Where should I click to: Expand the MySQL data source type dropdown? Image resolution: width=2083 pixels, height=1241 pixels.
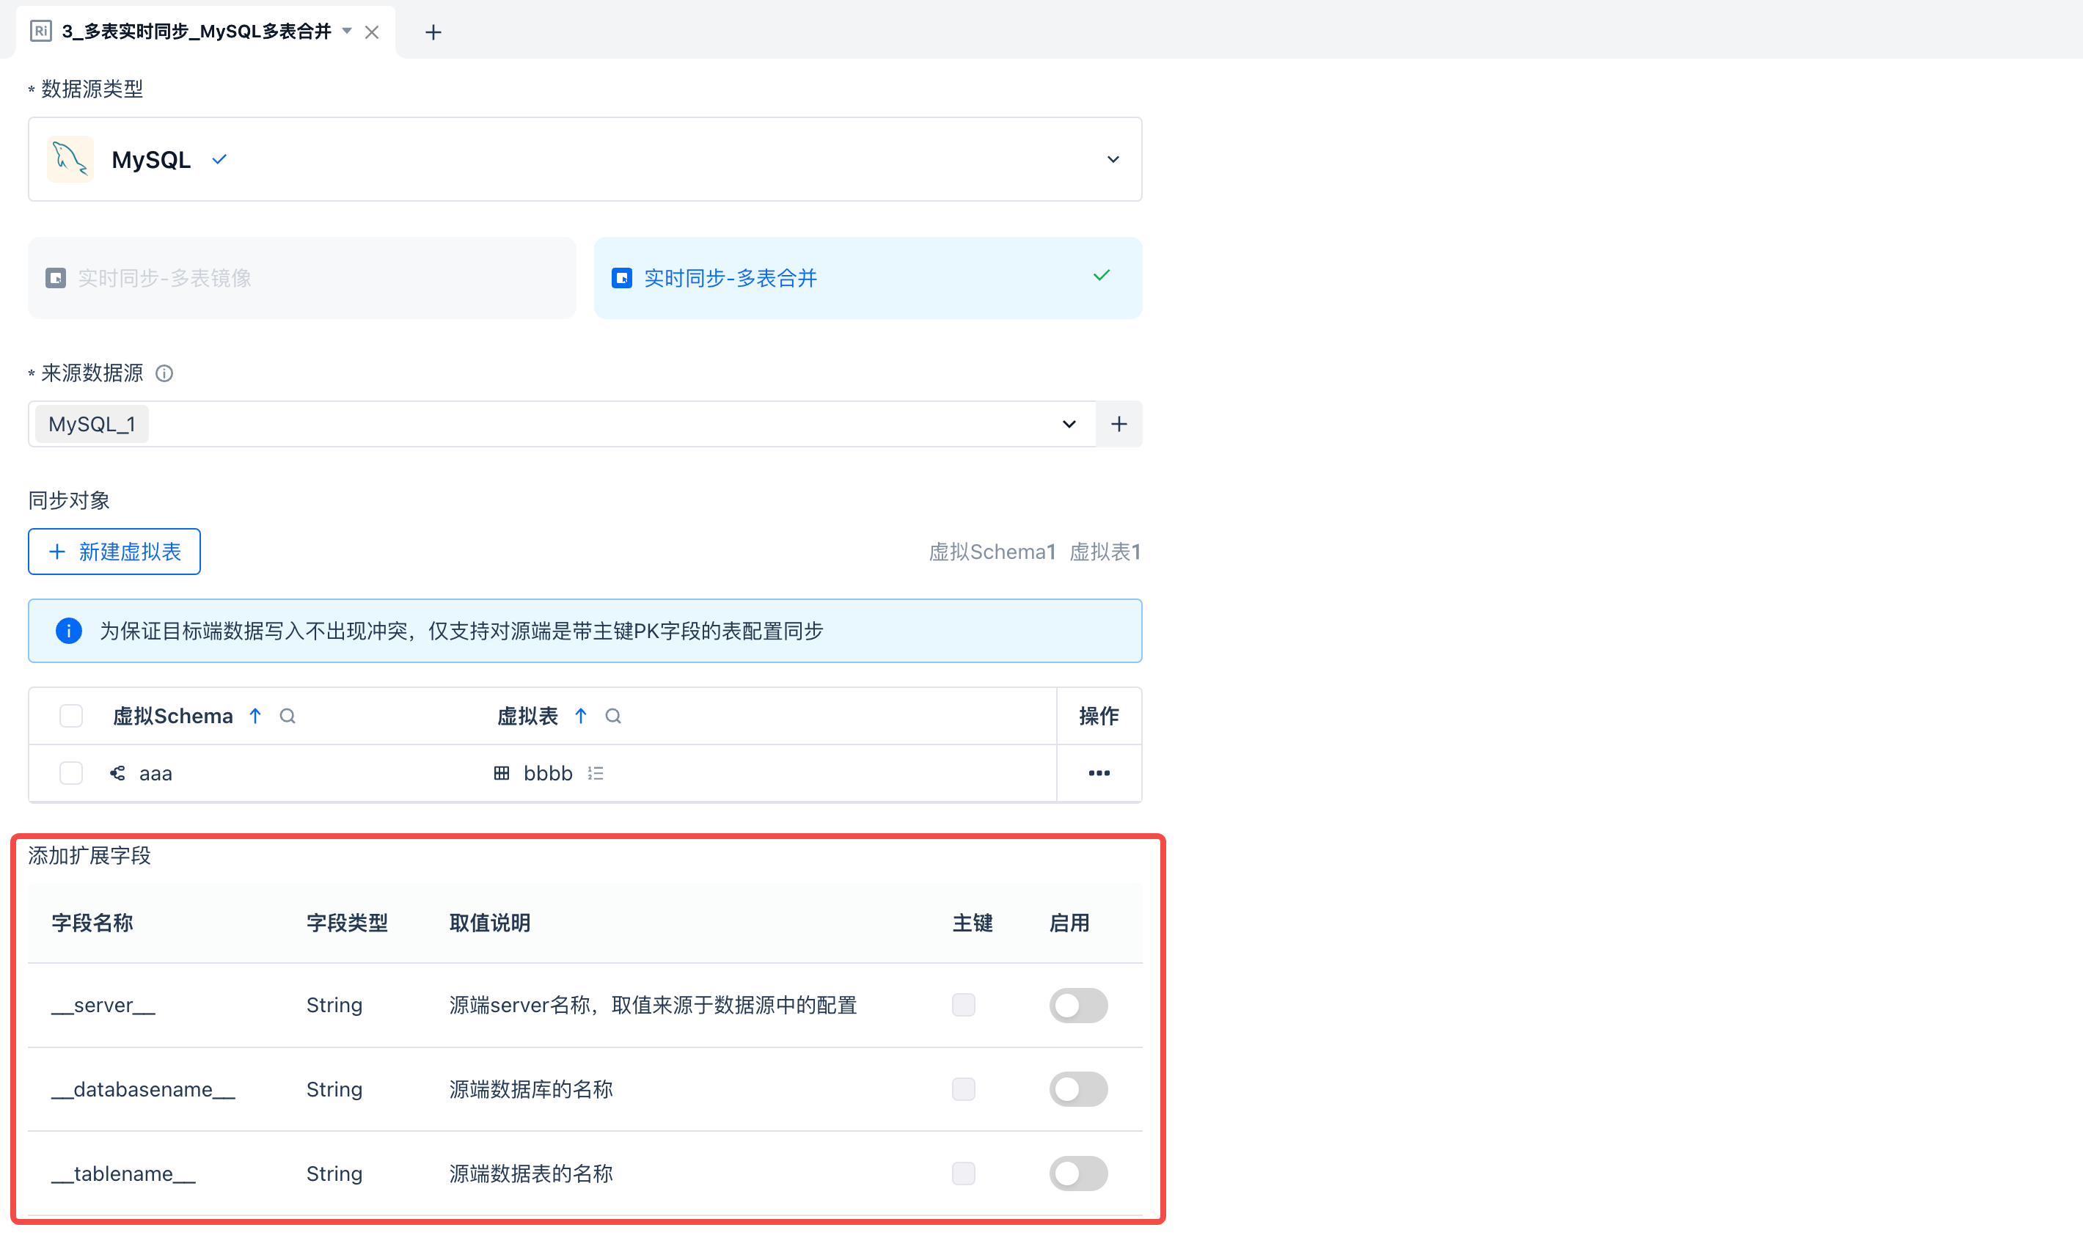click(x=1112, y=160)
